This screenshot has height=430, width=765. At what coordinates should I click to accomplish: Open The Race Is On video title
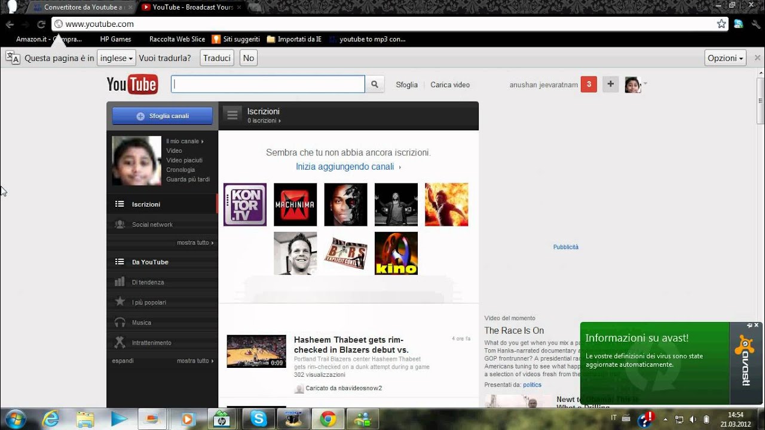click(x=514, y=331)
